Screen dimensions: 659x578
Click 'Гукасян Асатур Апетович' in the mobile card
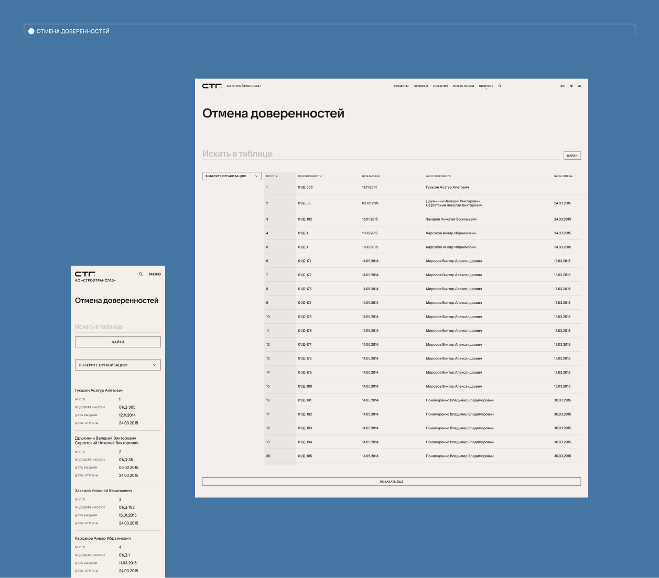[x=99, y=390]
